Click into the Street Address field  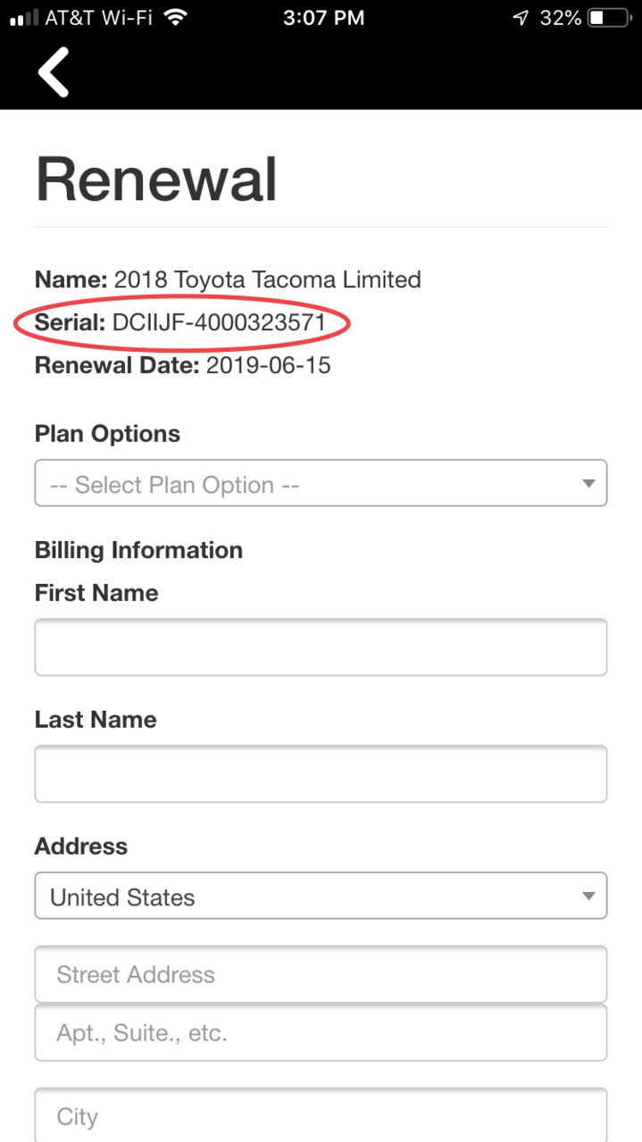(x=321, y=974)
